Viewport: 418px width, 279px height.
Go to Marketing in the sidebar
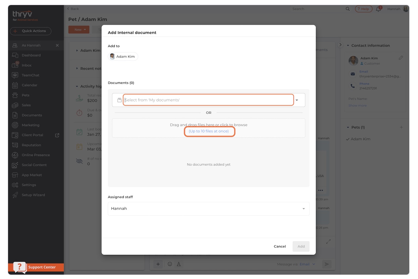tap(31, 125)
